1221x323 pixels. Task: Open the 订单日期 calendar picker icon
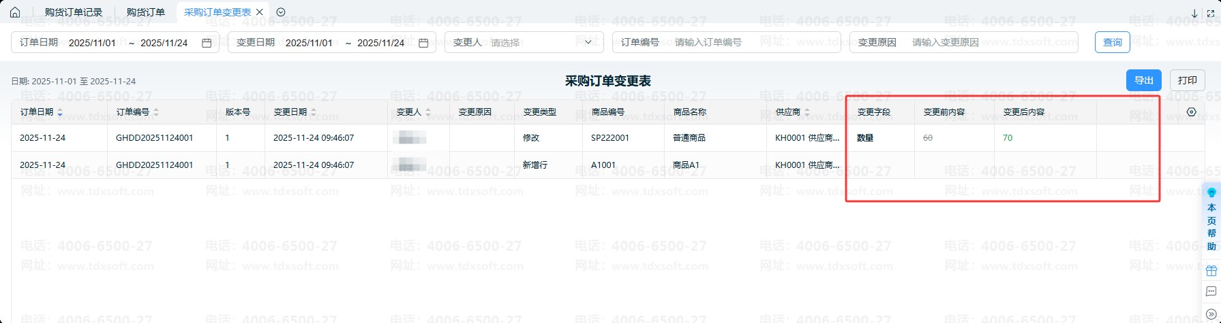click(x=207, y=43)
